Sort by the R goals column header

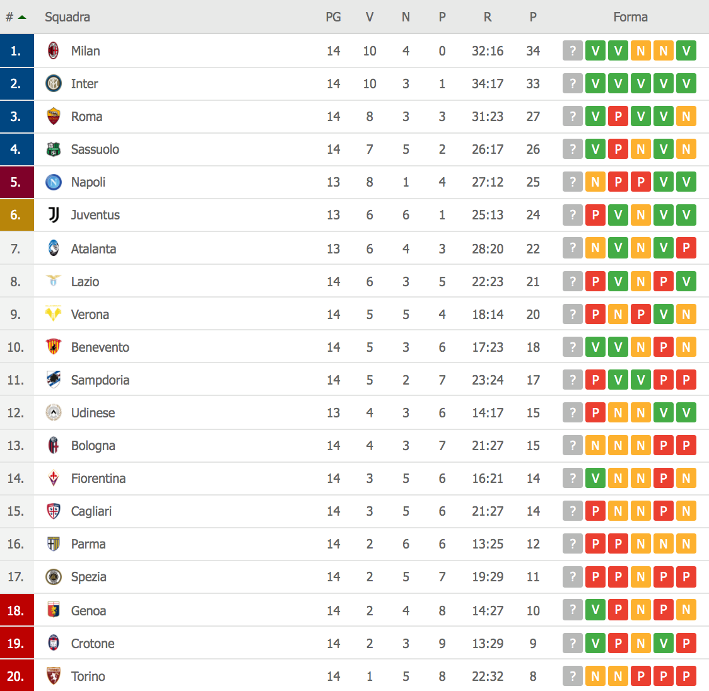pyautogui.click(x=488, y=17)
